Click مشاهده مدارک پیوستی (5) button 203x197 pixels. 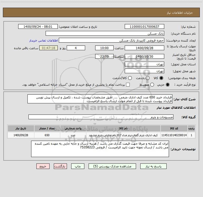pyautogui.click(x=112, y=166)
